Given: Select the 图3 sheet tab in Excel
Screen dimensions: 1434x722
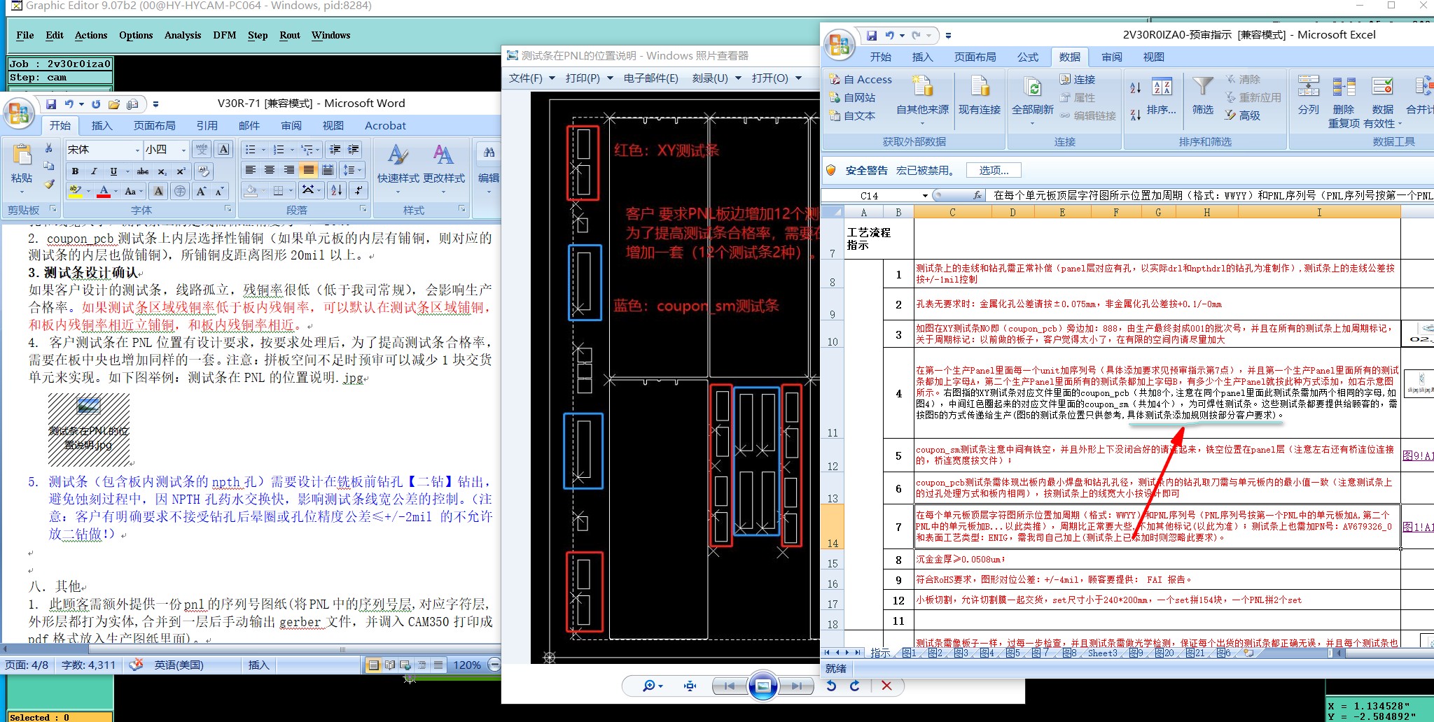Looking at the screenshot, I should click(961, 653).
